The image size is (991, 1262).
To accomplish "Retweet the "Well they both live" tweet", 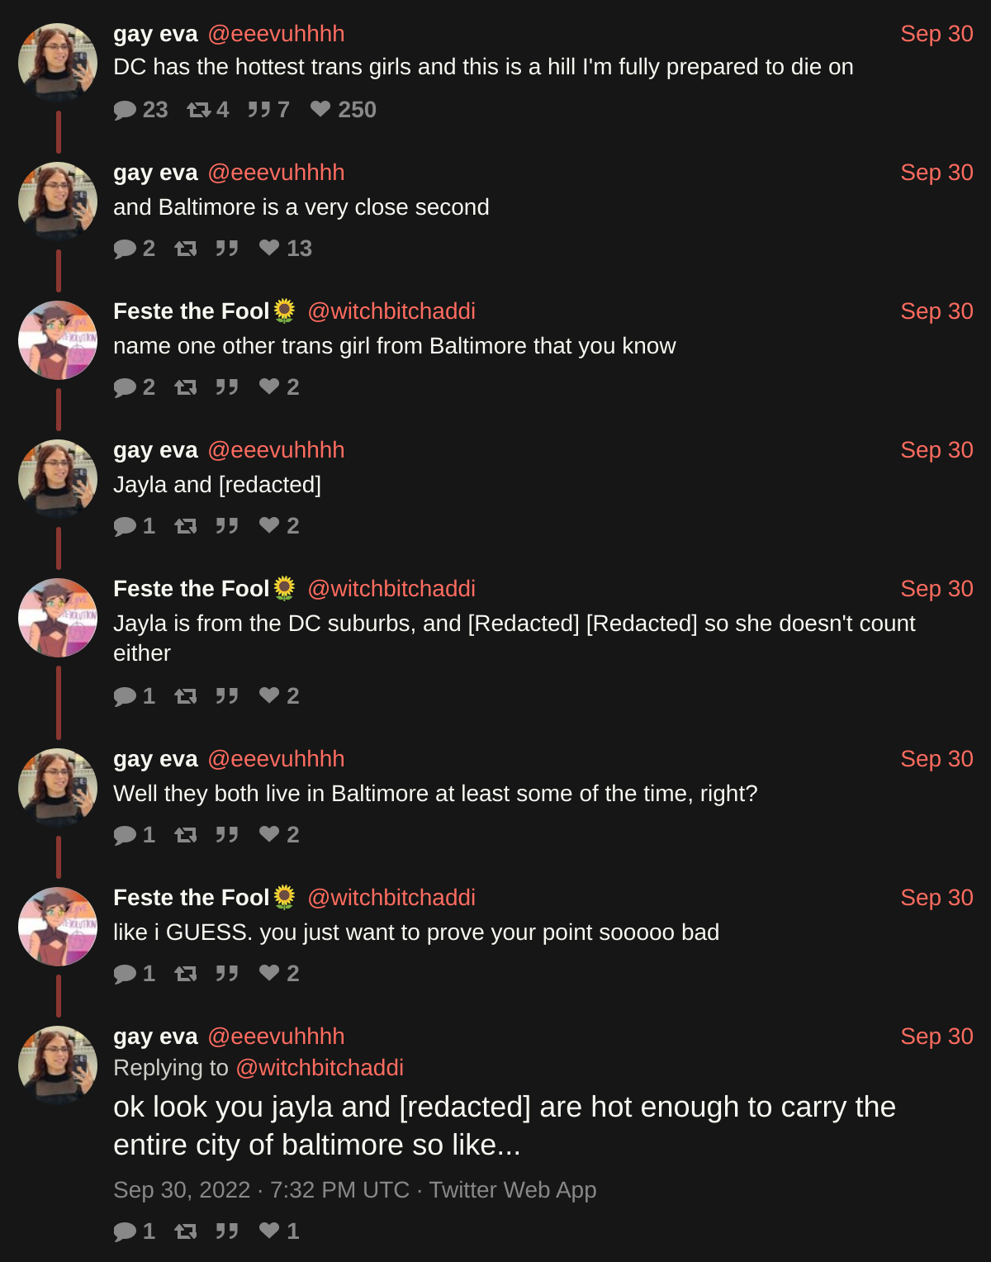I will [186, 834].
